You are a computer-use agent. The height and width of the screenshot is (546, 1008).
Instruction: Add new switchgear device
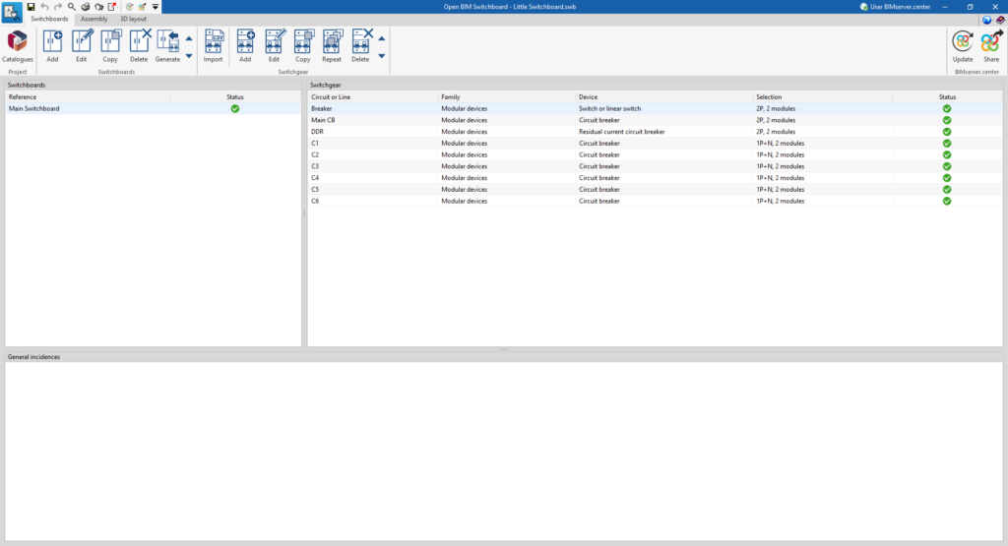tap(245, 46)
